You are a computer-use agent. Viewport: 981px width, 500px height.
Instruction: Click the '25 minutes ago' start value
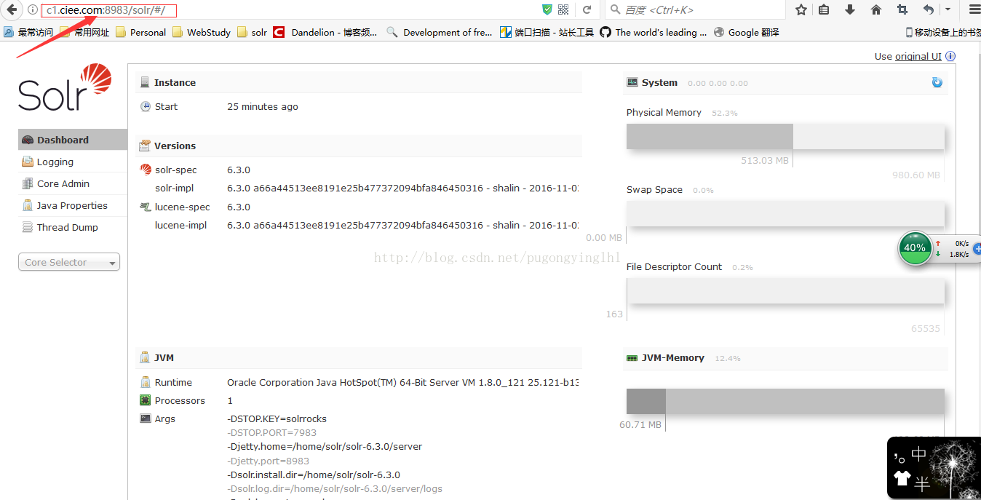(x=263, y=106)
